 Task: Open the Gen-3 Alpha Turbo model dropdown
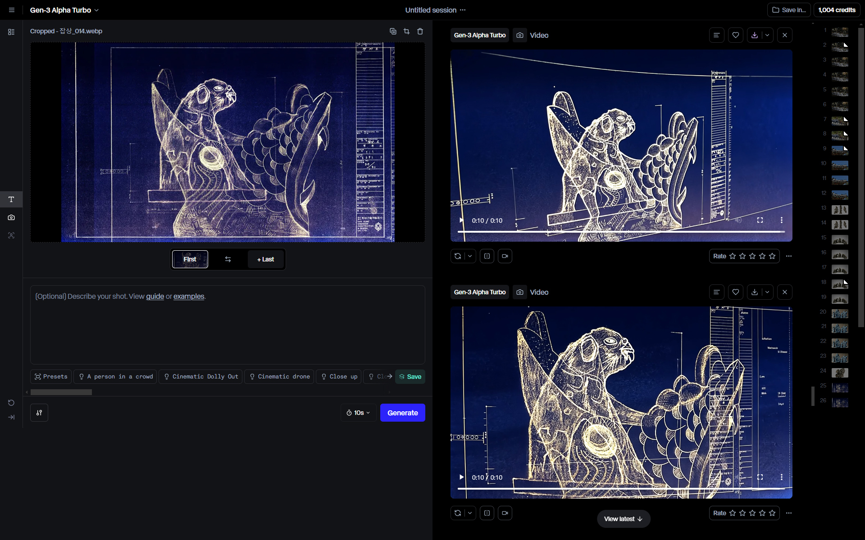tap(64, 10)
